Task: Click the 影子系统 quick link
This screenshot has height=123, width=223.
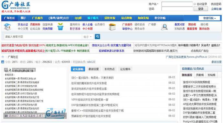Action: pos(75,29)
